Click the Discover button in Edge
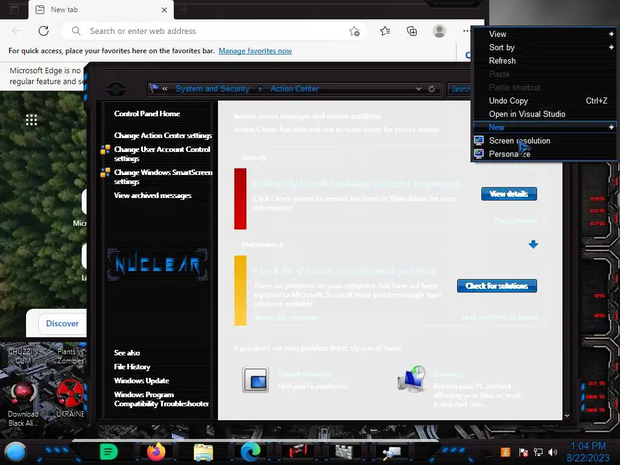Screen dimensions: 620x465 click(62, 323)
